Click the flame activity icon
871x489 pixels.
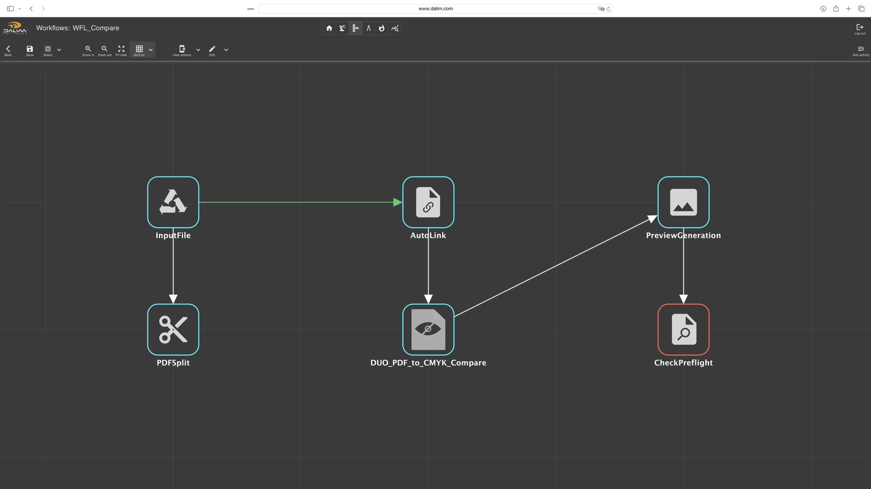point(381,28)
